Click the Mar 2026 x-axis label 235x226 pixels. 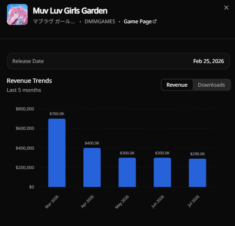point(52,202)
